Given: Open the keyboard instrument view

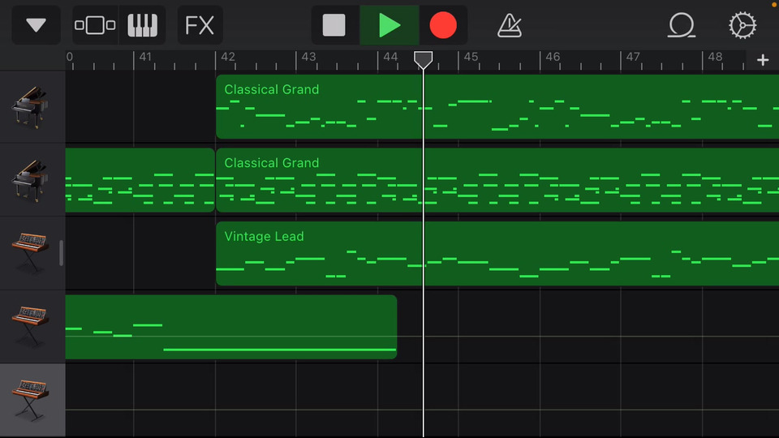Looking at the screenshot, I should pos(143,25).
